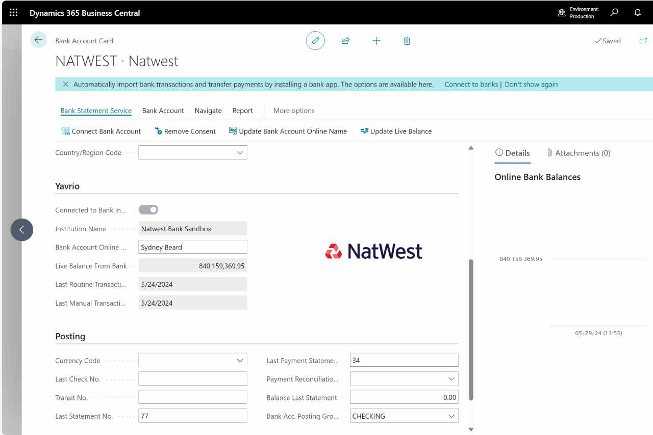
Task: Click the Last Check No. field
Action: pyautogui.click(x=193, y=379)
